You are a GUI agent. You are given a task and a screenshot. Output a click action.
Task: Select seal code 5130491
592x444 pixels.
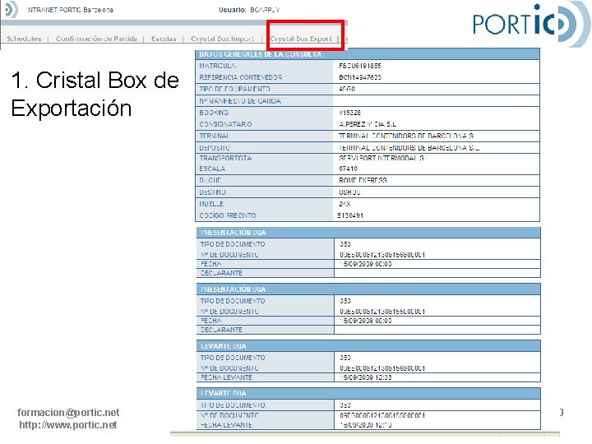pyautogui.click(x=350, y=215)
